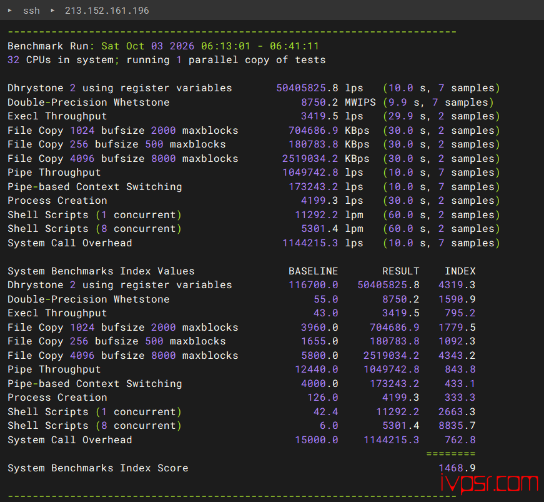Click the Shell Scripts baseline value 42.4
Image resolution: width=544 pixels, height=502 pixels.
tap(326, 412)
